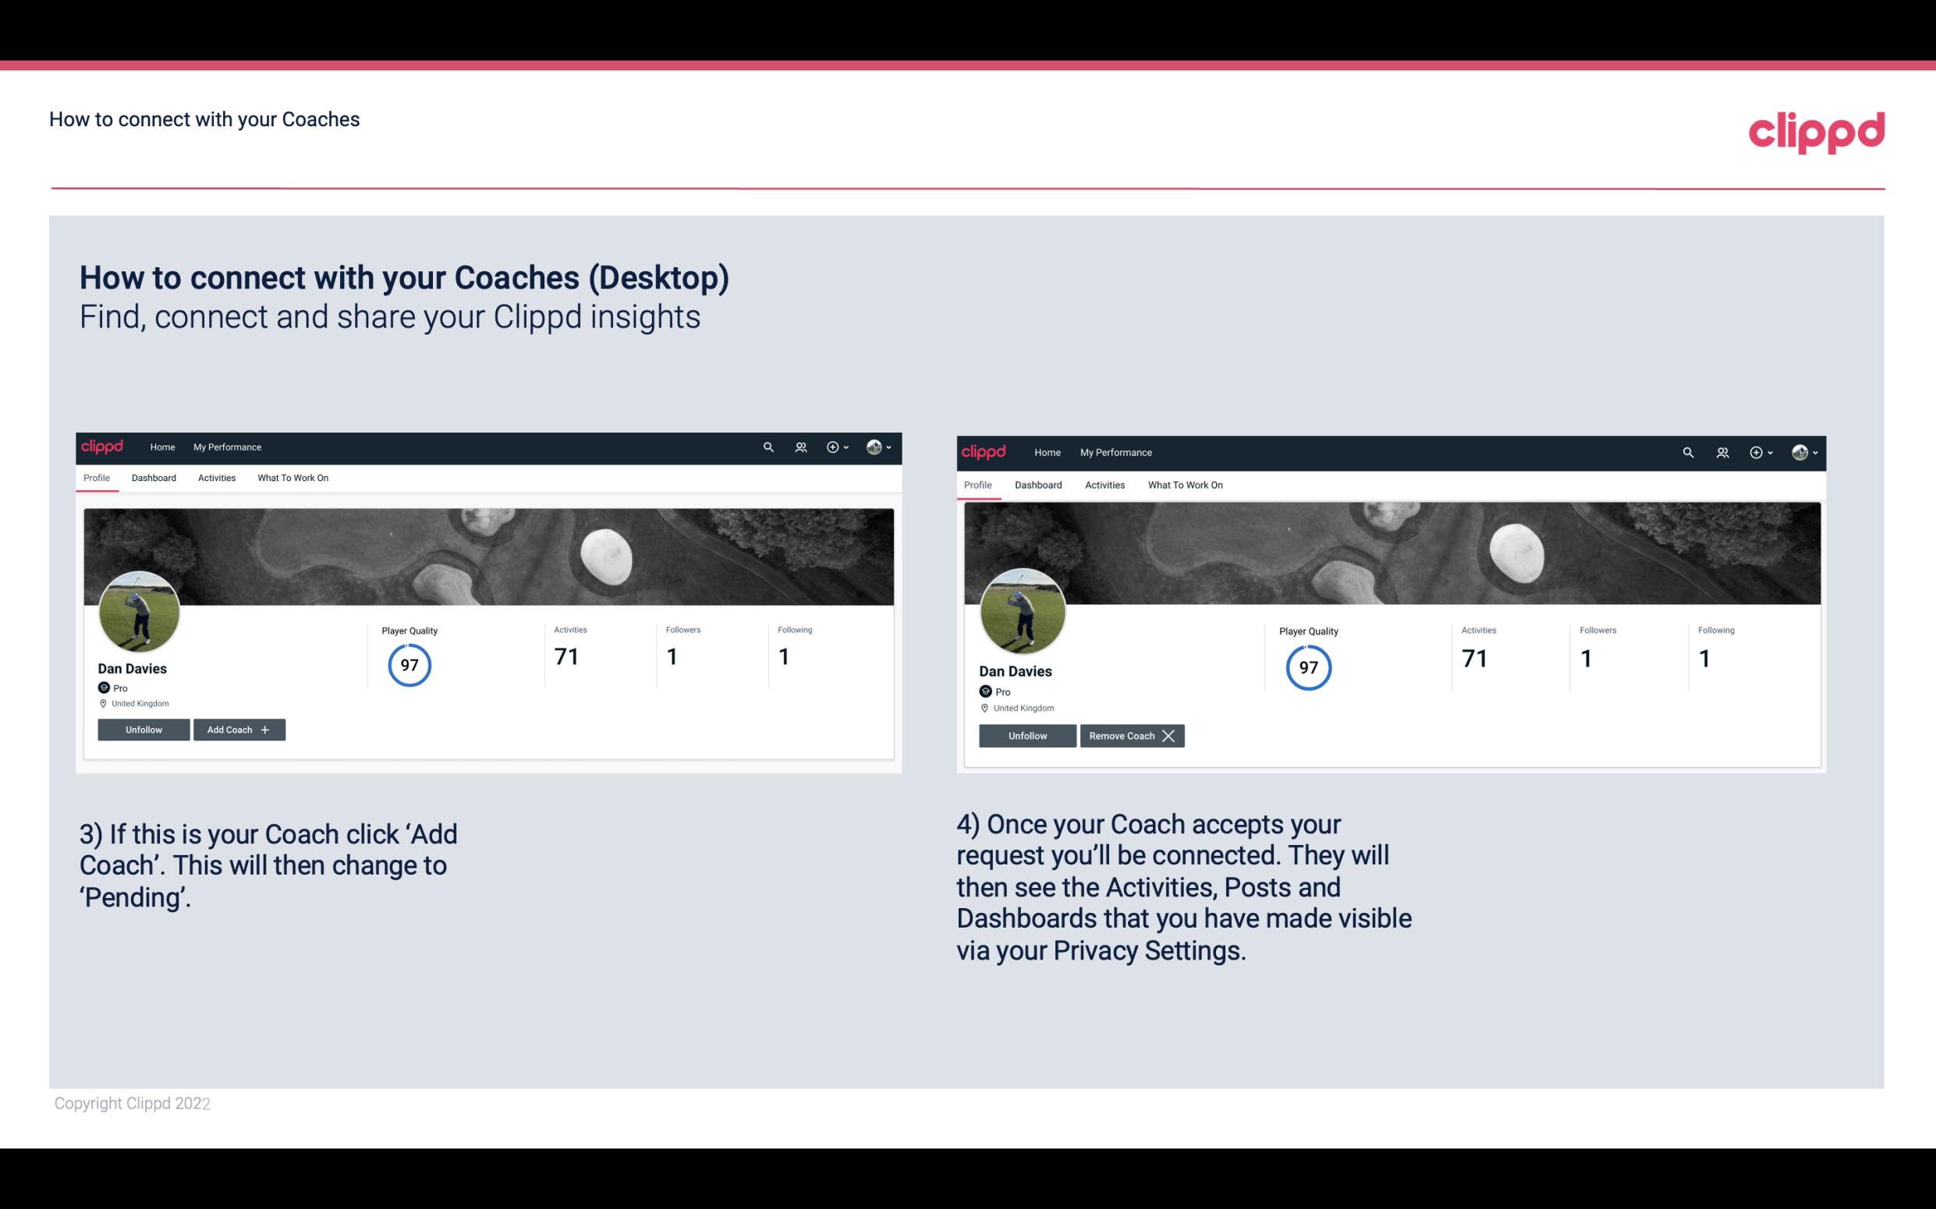Image resolution: width=1936 pixels, height=1209 pixels.
Task: Click 'Activities' tab in right screenshot
Action: tap(1104, 485)
